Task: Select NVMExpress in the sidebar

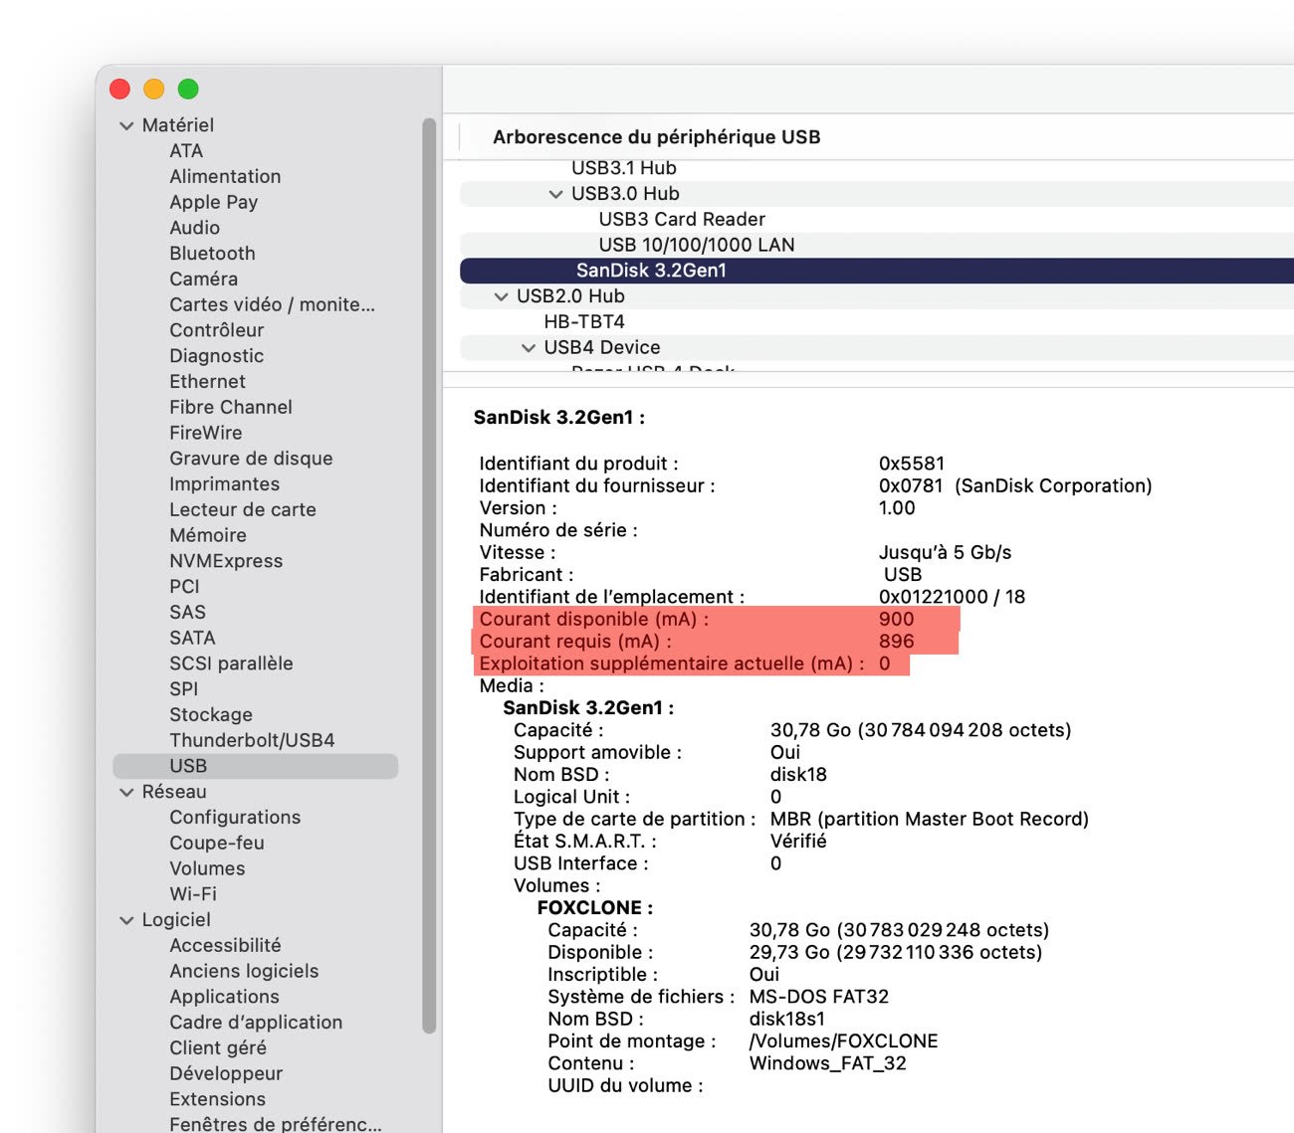Action: click(x=226, y=561)
